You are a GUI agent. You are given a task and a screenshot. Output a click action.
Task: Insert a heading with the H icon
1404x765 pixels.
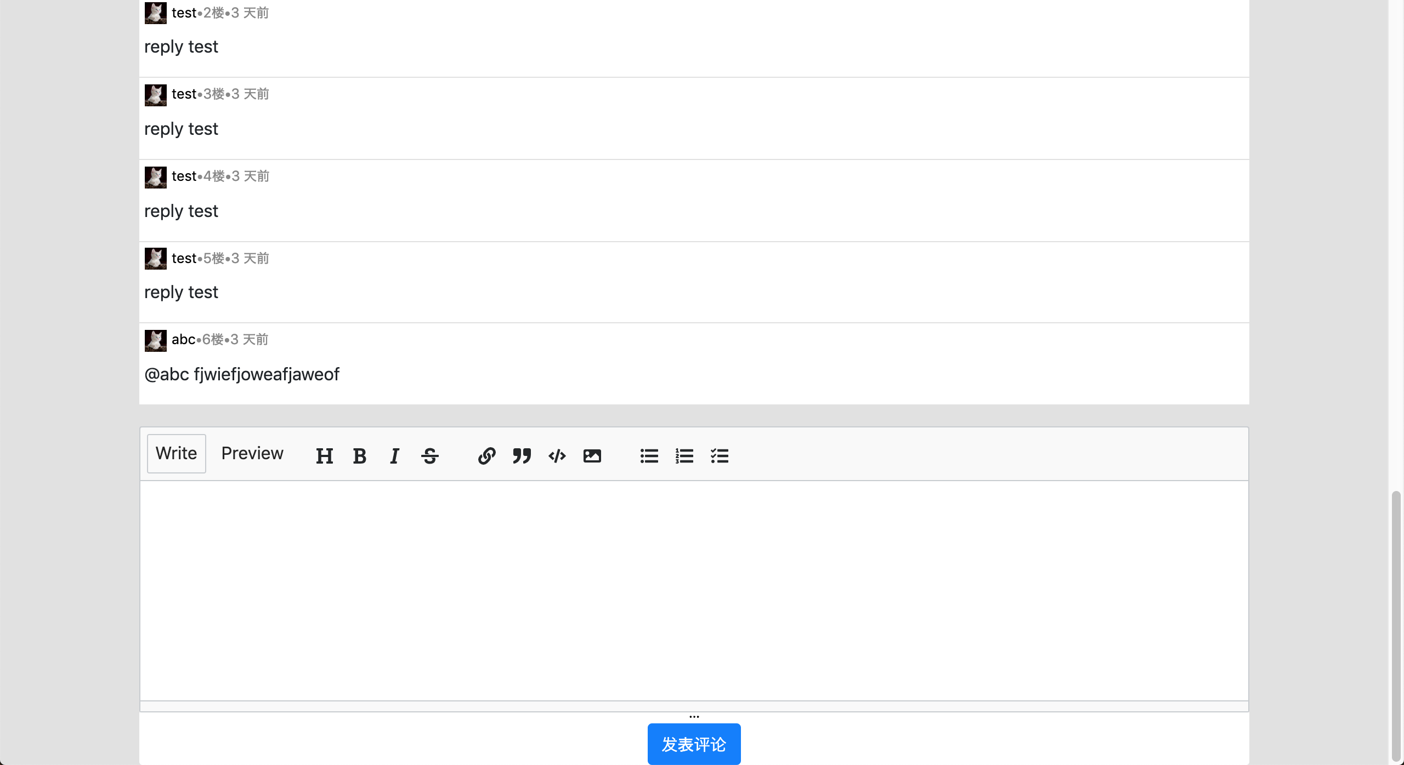[324, 455]
